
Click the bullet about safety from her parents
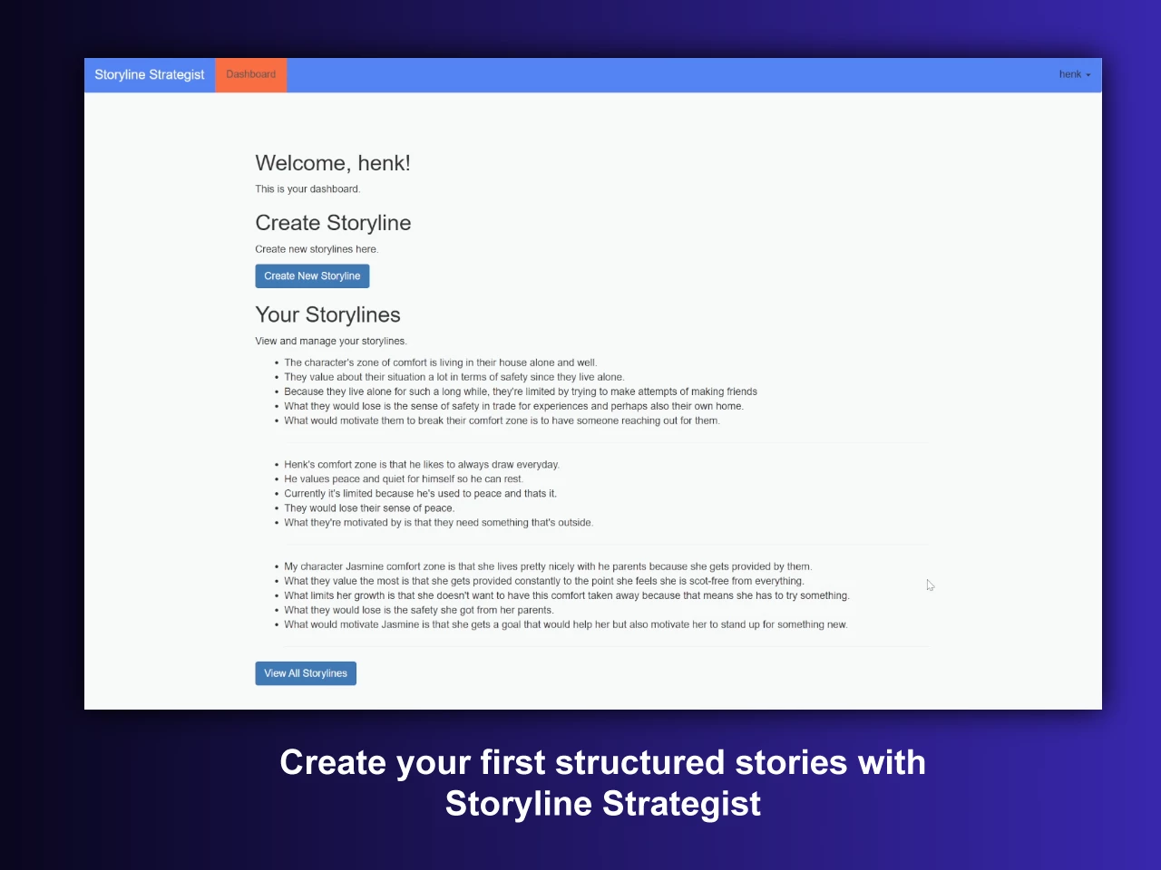[x=419, y=610]
